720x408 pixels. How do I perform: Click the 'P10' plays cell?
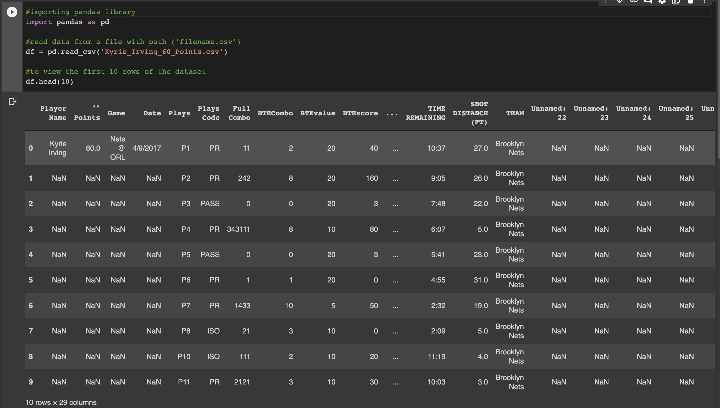pyautogui.click(x=184, y=356)
